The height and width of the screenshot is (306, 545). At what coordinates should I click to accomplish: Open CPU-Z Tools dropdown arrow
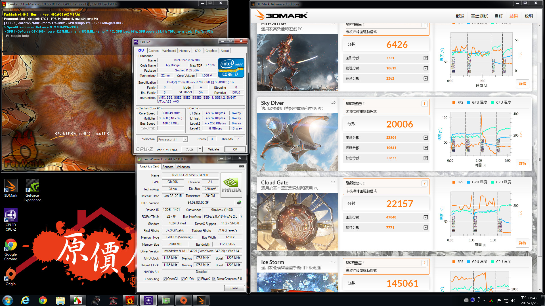[x=200, y=149]
